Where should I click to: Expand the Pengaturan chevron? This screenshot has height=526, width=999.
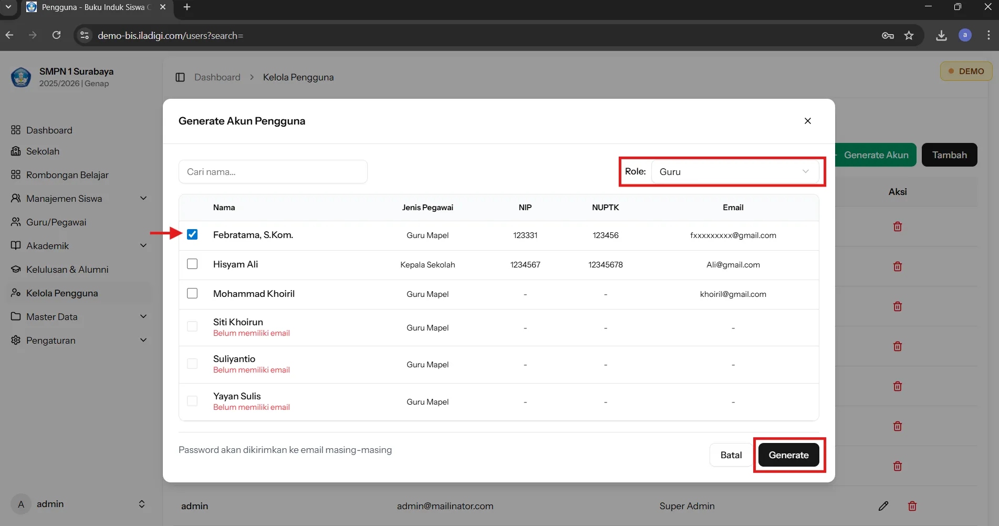click(143, 340)
